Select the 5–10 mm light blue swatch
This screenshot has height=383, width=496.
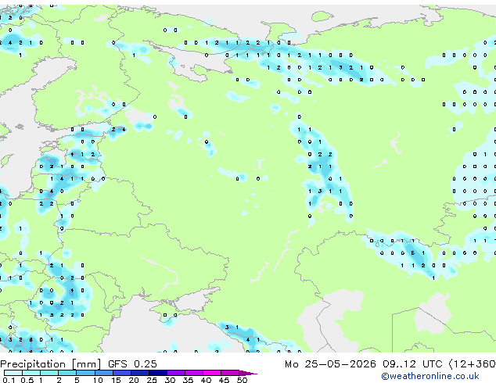tap(85, 373)
